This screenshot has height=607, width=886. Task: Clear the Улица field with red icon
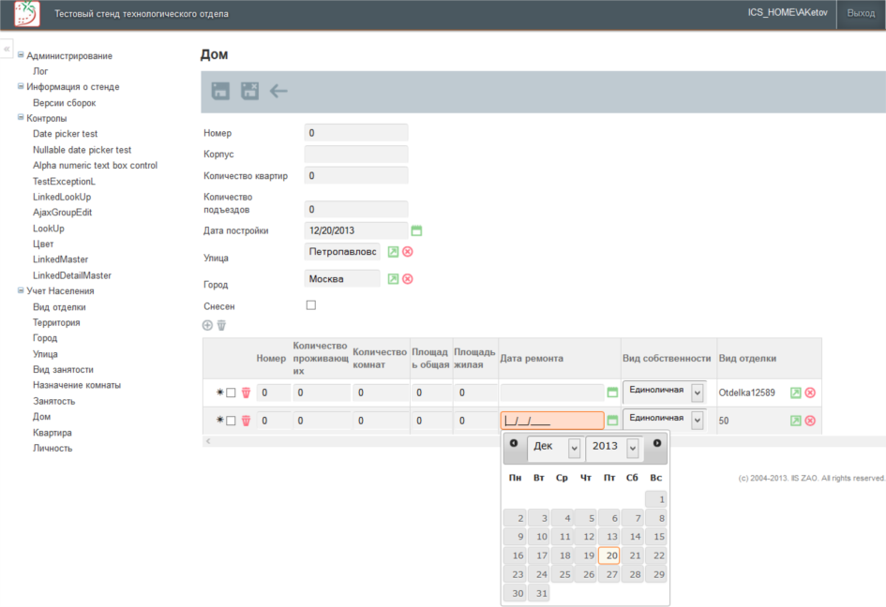coord(408,252)
